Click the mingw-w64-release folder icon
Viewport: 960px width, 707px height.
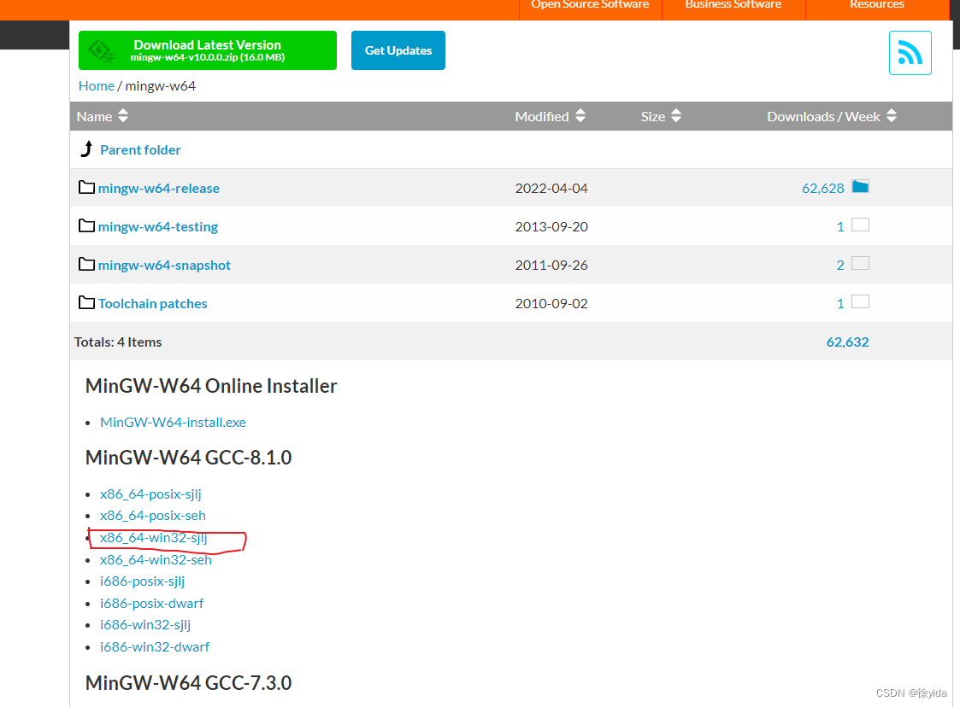(87, 187)
